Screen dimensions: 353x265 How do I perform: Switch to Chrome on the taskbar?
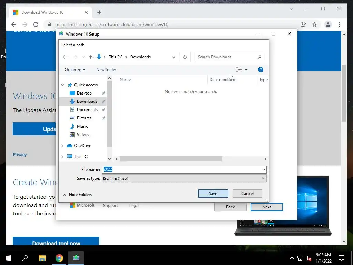(x=59, y=258)
